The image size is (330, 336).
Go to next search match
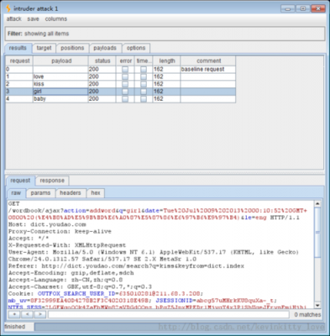[40, 314]
